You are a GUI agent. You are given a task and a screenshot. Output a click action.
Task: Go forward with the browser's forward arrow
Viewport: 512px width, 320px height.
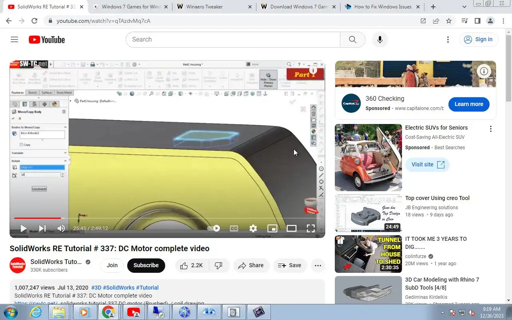(x=22, y=21)
